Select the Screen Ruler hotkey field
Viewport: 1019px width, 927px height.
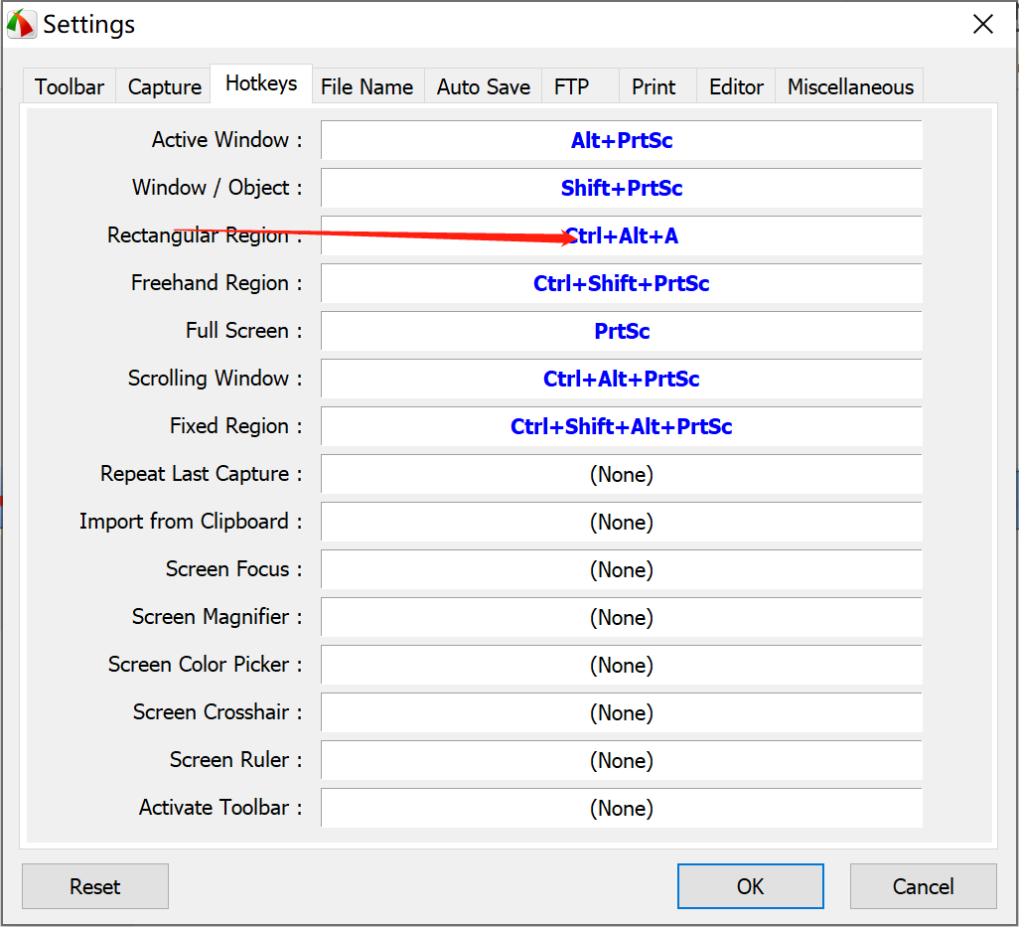(622, 760)
